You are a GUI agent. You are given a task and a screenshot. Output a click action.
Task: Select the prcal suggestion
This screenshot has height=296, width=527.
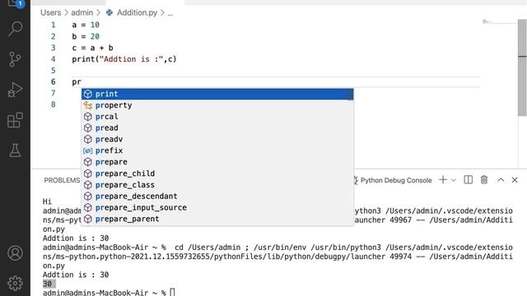(217, 117)
